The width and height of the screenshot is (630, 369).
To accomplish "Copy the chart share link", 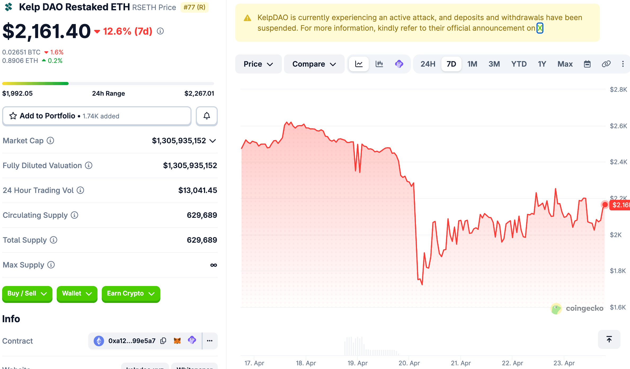I will pyautogui.click(x=606, y=64).
